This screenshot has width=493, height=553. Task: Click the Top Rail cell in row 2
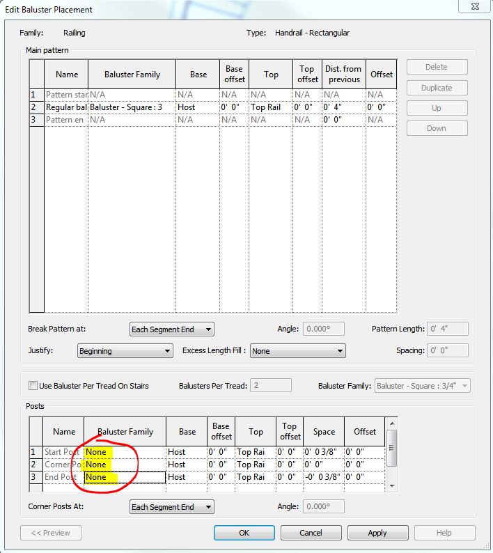[x=271, y=107]
